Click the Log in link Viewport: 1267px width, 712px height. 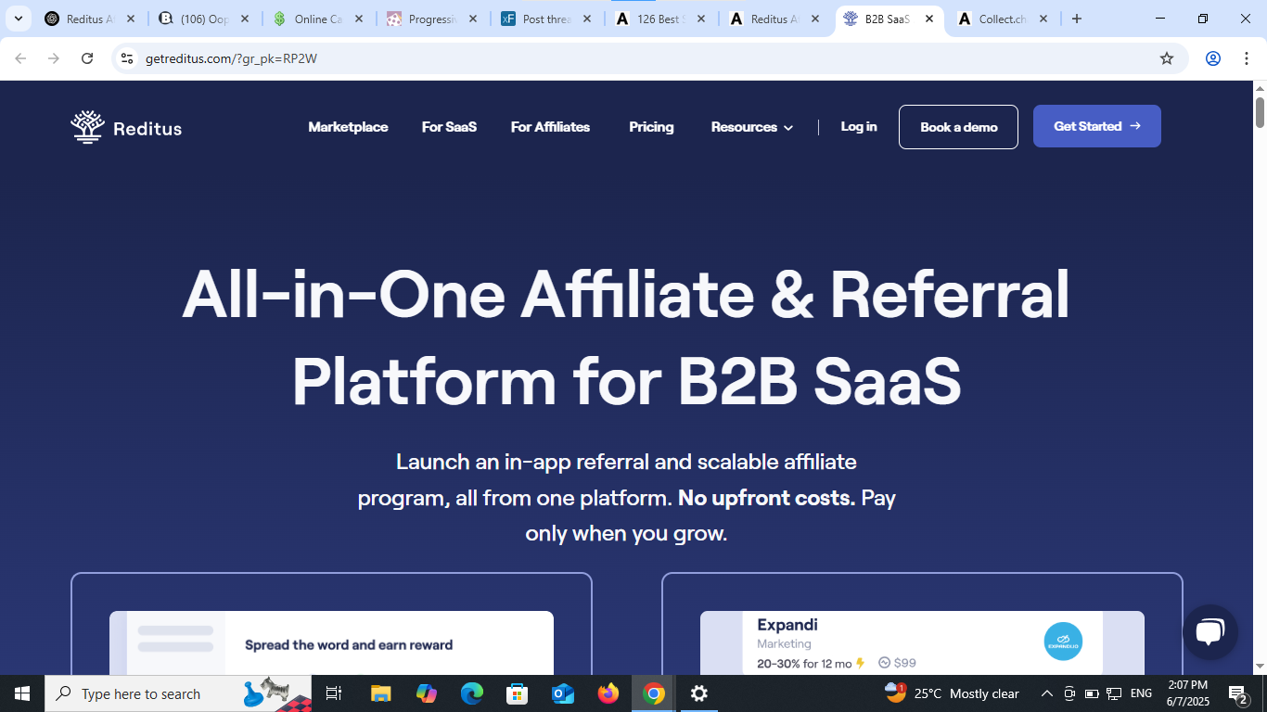pos(859,126)
